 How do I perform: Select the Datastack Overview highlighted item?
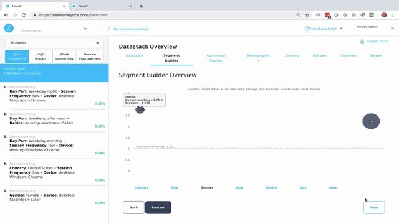(x=54, y=73)
